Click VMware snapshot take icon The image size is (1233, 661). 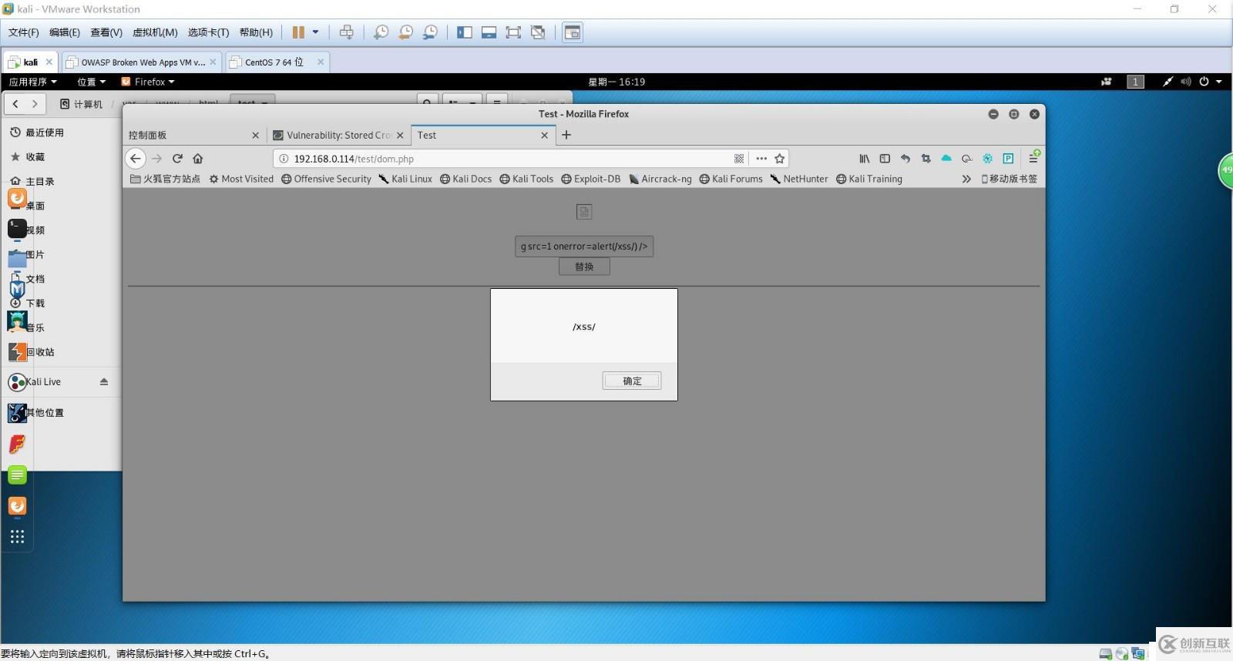[381, 32]
